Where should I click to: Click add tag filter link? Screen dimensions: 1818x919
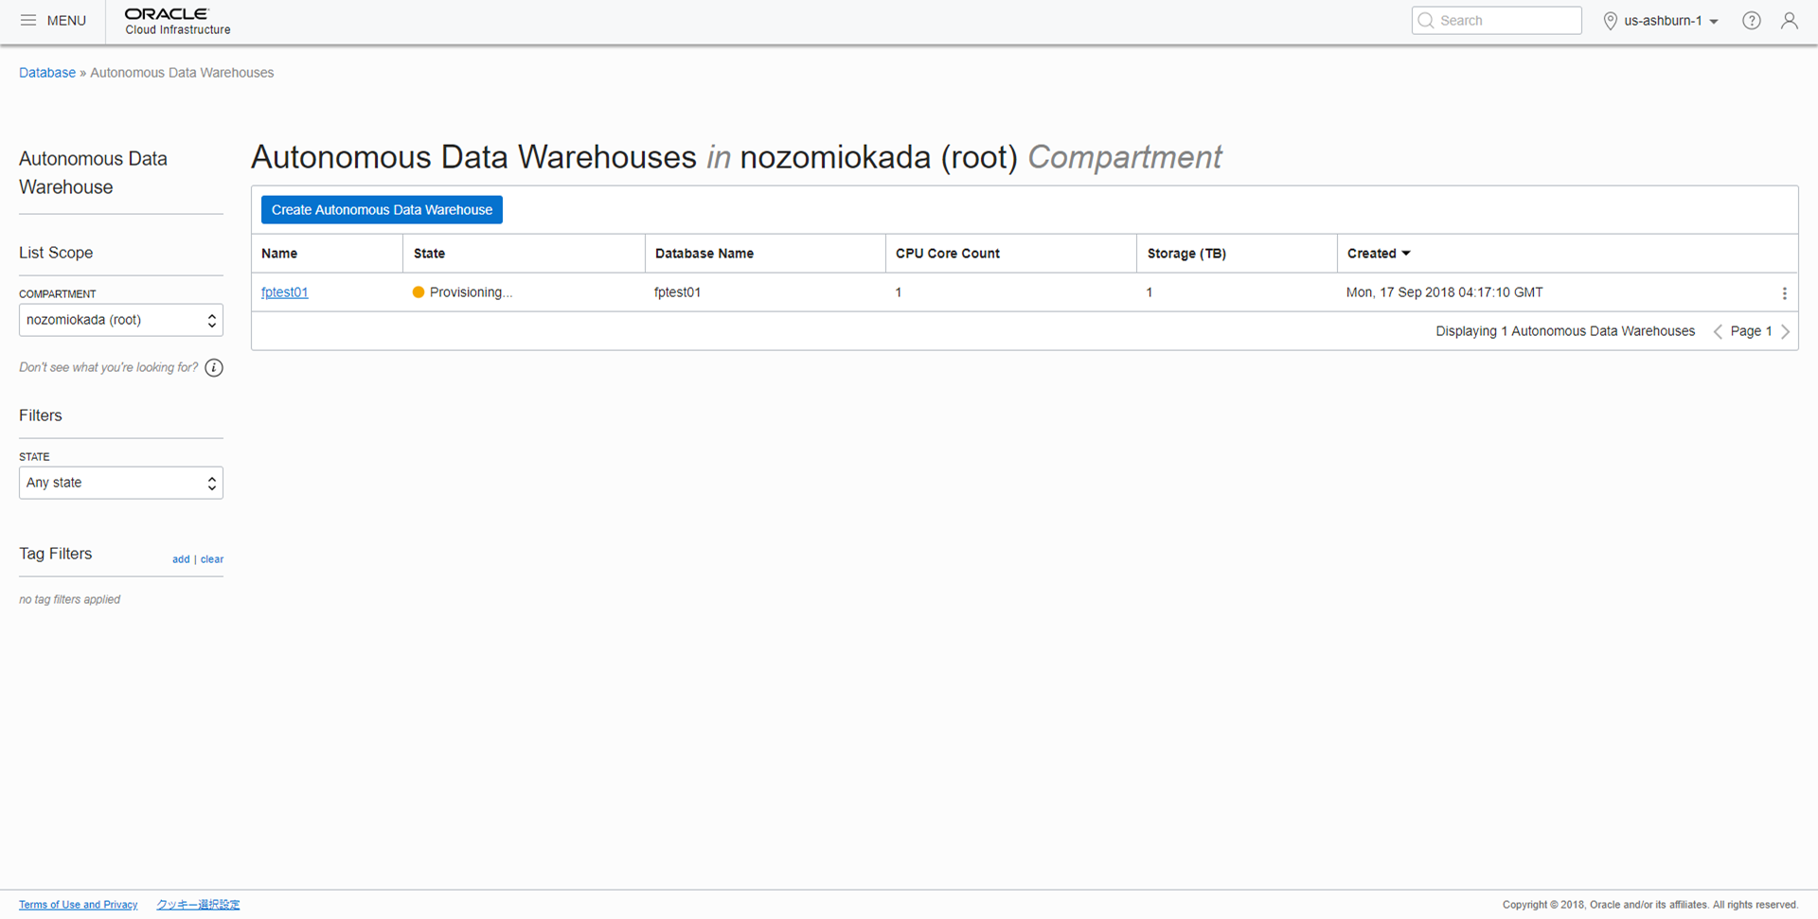(181, 559)
